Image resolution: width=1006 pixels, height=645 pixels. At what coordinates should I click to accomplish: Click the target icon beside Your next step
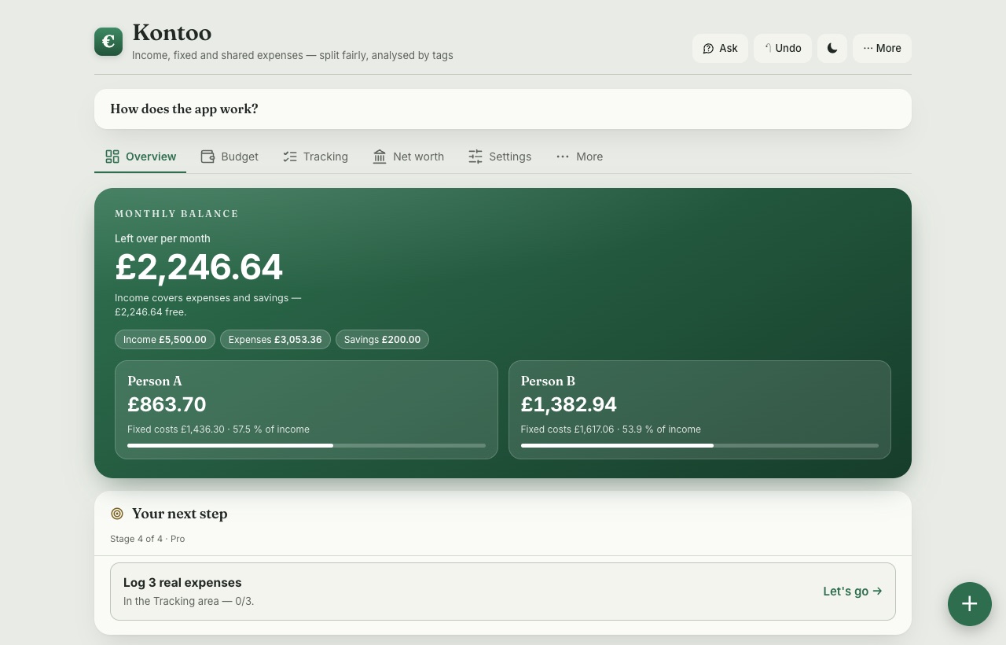117,514
